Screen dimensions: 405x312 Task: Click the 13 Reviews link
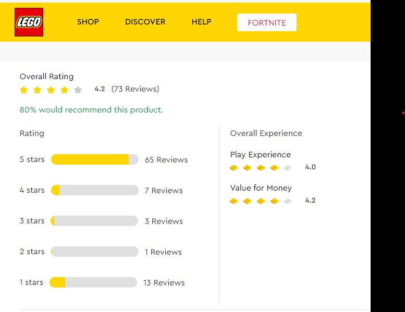click(164, 283)
